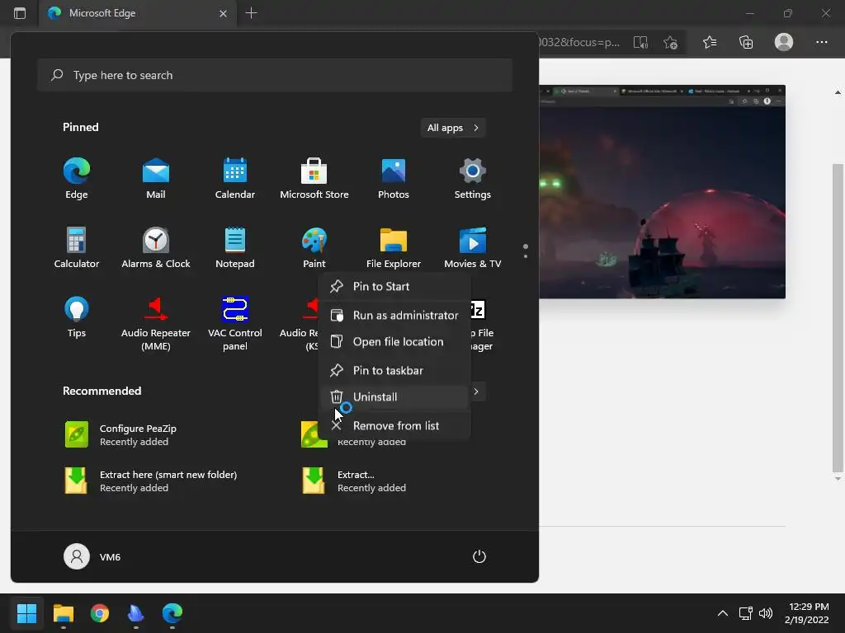The image size is (845, 633).
Task: Open File Explorer from taskbar
Action: tap(63, 613)
